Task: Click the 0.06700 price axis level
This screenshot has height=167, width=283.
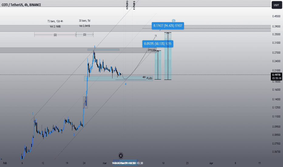Action: pyautogui.click(x=276, y=152)
